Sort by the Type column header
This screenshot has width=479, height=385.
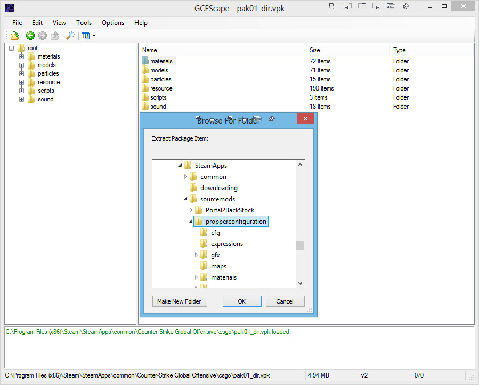coord(432,50)
